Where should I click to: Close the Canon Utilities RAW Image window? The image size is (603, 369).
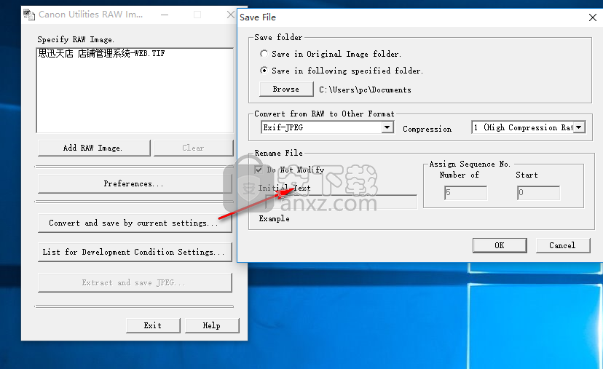(x=230, y=15)
